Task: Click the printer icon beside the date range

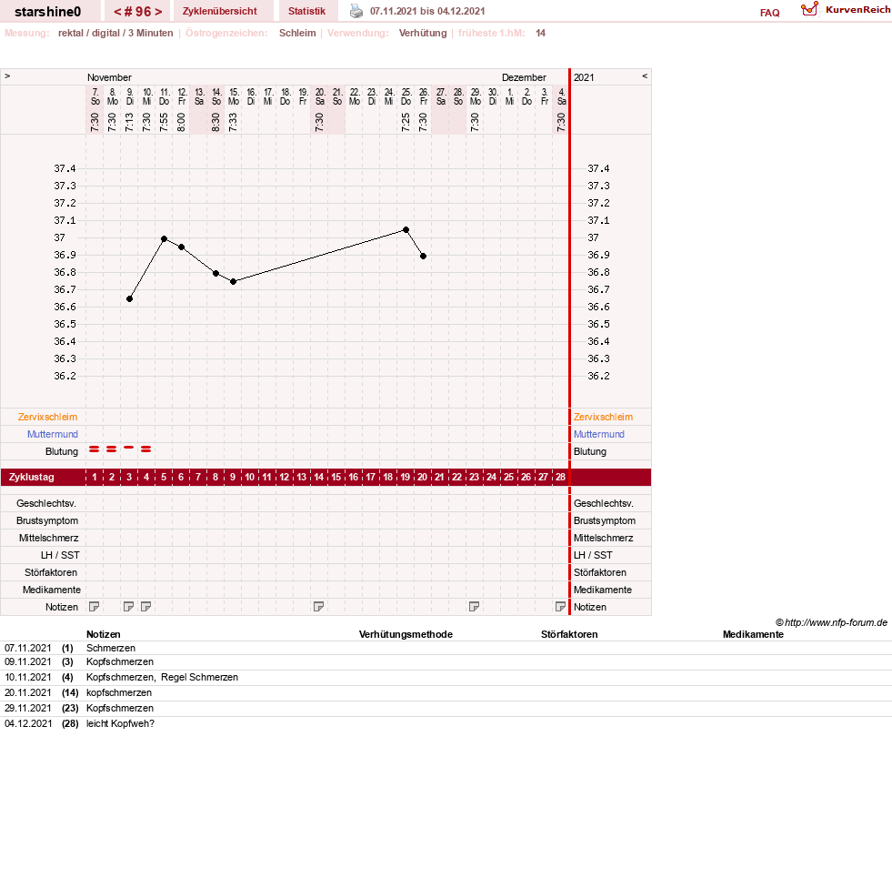Action: tap(356, 11)
